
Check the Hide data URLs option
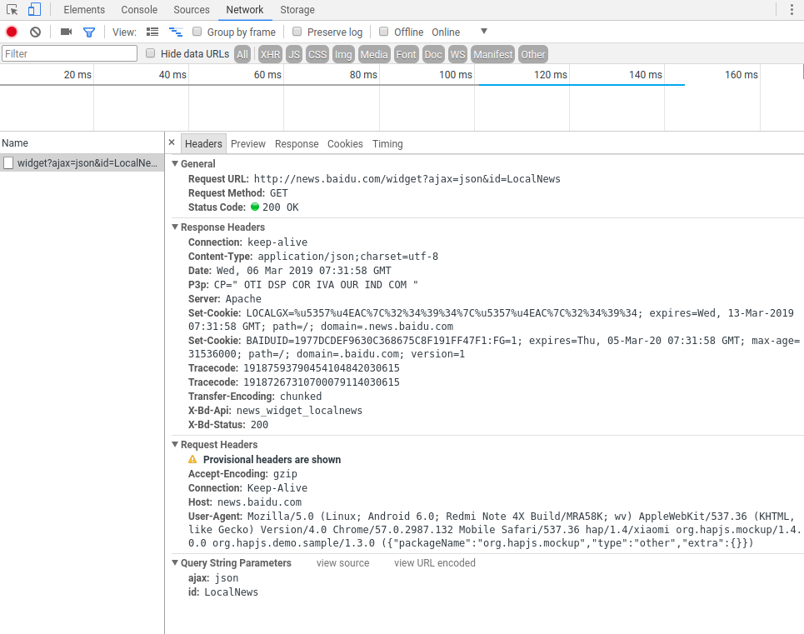tap(151, 53)
